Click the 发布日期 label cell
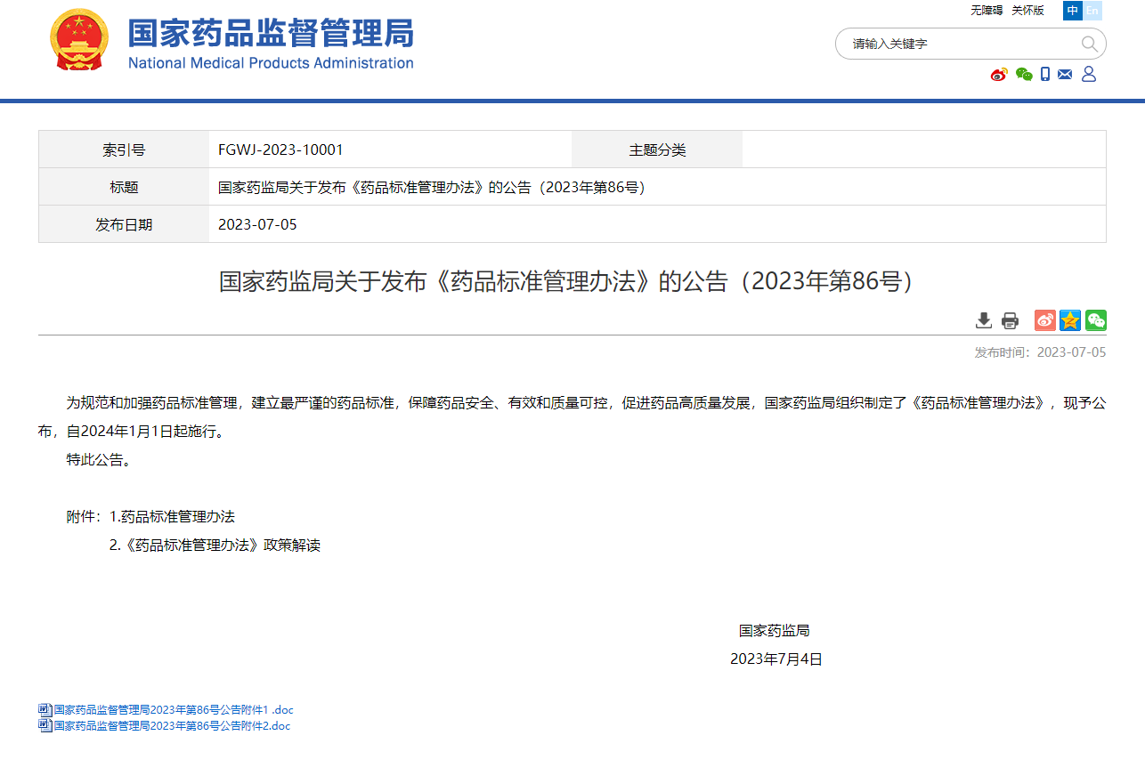This screenshot has height=784, width=1145. coord(124,224)
